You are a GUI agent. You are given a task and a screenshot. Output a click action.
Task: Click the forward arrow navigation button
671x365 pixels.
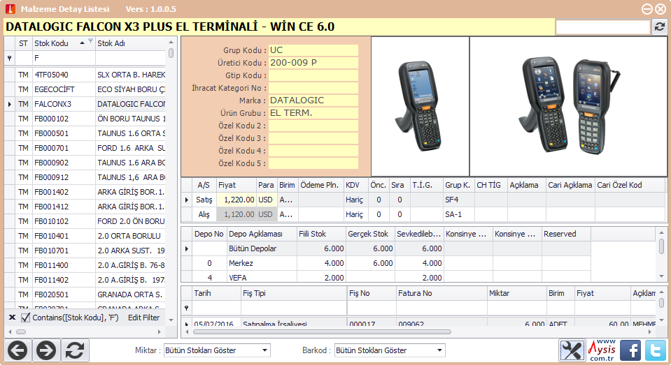[46, 350]
